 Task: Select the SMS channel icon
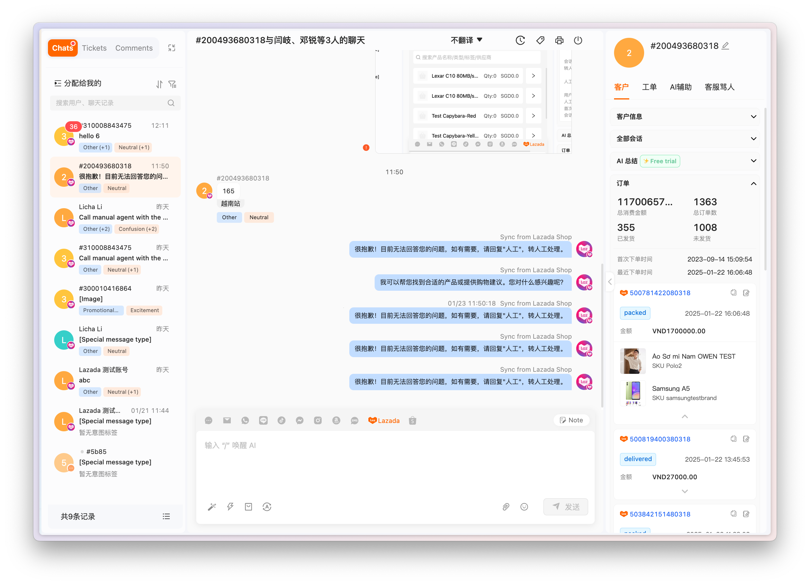354,420
